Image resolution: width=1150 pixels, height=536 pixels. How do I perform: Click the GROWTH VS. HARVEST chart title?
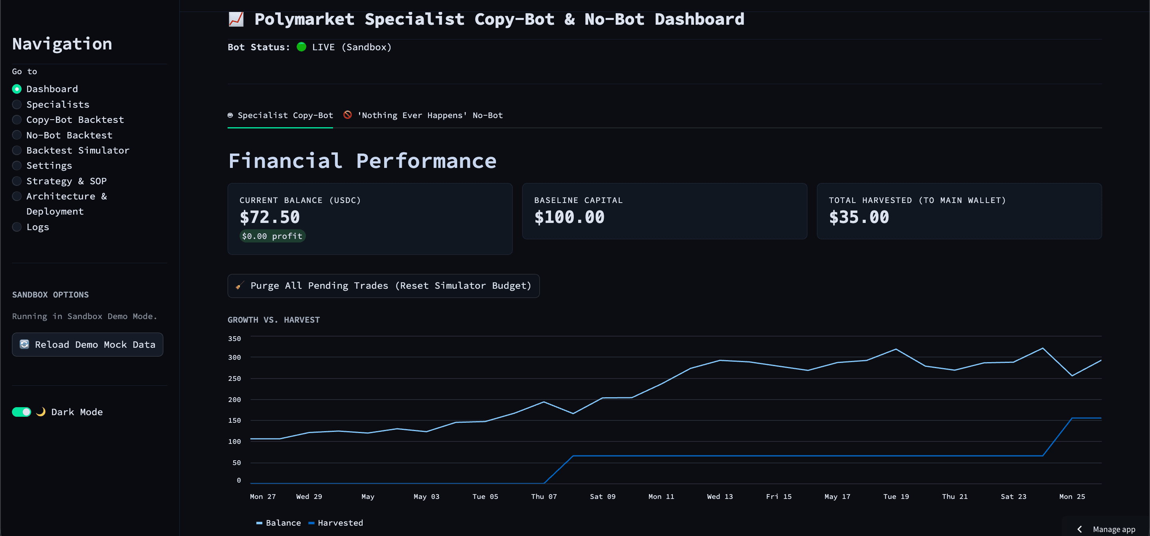pos(274,320)
